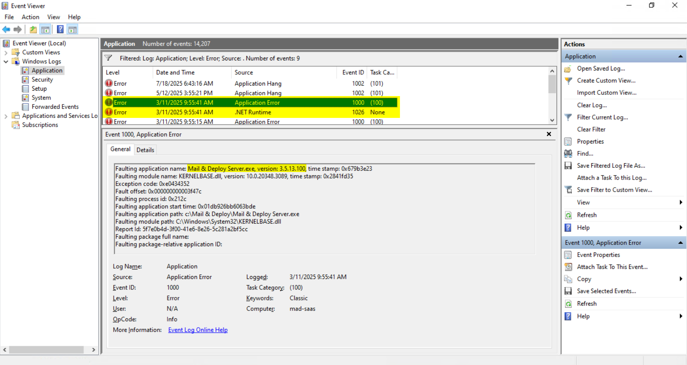Click the Forward arrow toolbar icon

(18, 29)
